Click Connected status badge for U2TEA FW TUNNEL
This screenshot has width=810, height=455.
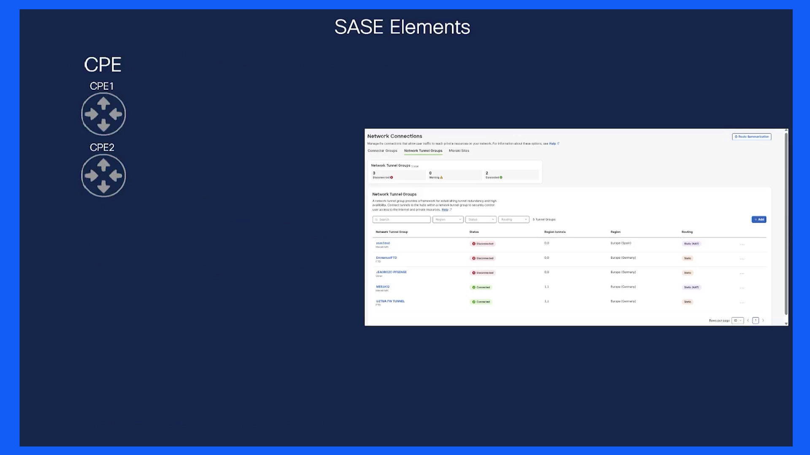(x=481, y=302)
